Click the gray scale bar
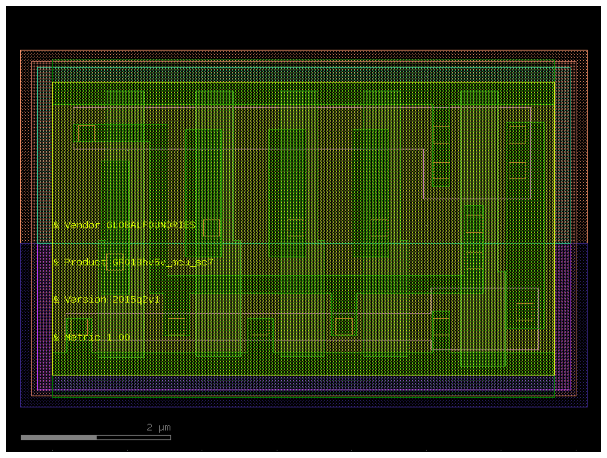This screenshot has width=607, height=458. tap(96, 437)
